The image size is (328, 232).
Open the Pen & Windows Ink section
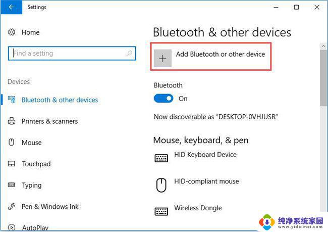click(50, 206)
